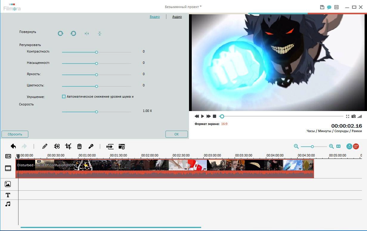Set the Контрастность slider position
This screenshot has width=367, height=231.
coord(96,52)
